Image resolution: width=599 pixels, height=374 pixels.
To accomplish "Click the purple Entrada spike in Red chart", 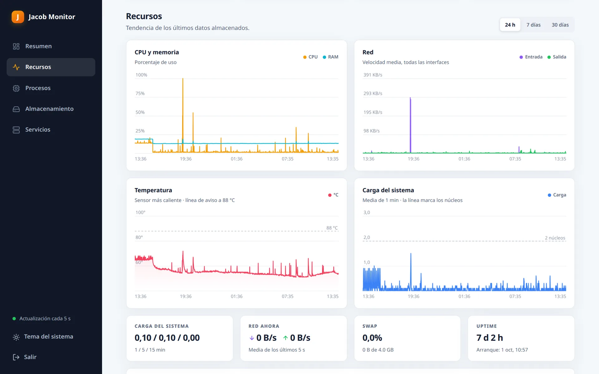I will (x=410, y=125).
